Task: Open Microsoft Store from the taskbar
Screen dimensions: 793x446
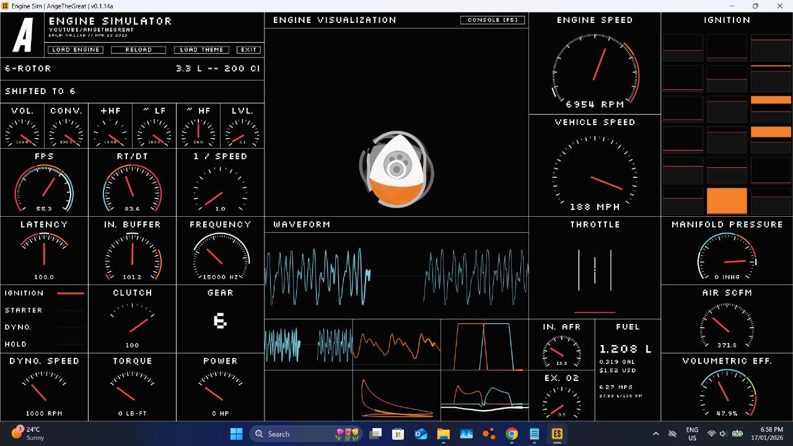Action: (398, 434)
